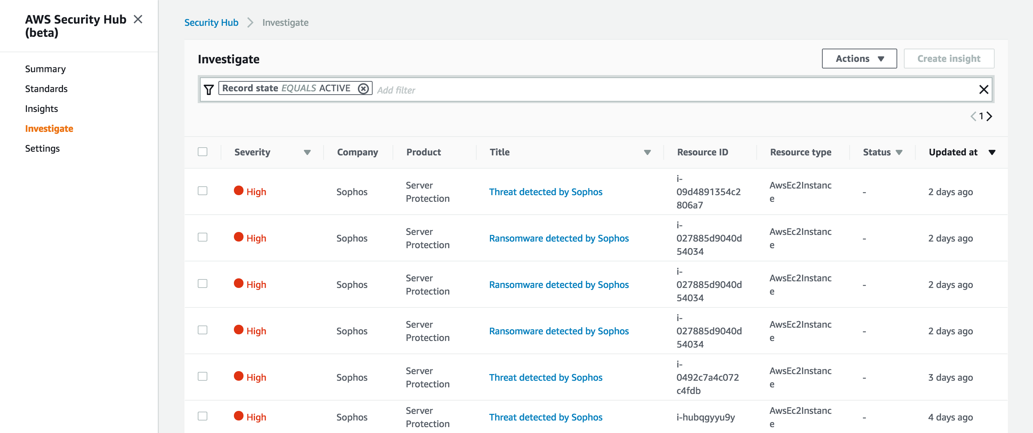Screen dimensions: 1033x433
Task: Toggle the select-all checkbox in header
Action: tap(203, 152)
